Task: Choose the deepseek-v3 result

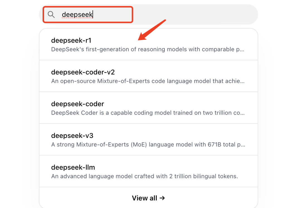Action: pyautogui.click(x=148, y=140)
